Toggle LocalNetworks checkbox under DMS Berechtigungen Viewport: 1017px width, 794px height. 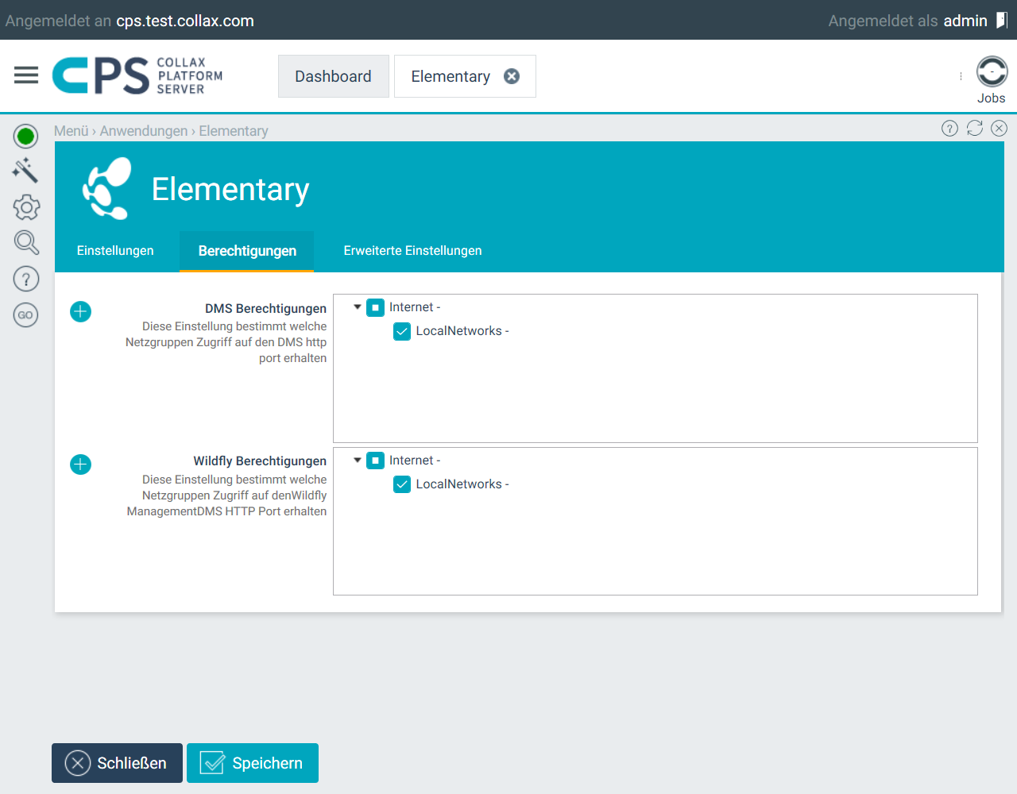402,331
